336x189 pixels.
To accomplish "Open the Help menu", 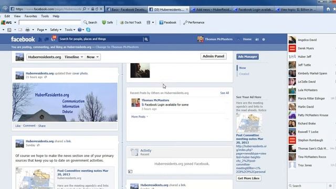I will (56, 16).
